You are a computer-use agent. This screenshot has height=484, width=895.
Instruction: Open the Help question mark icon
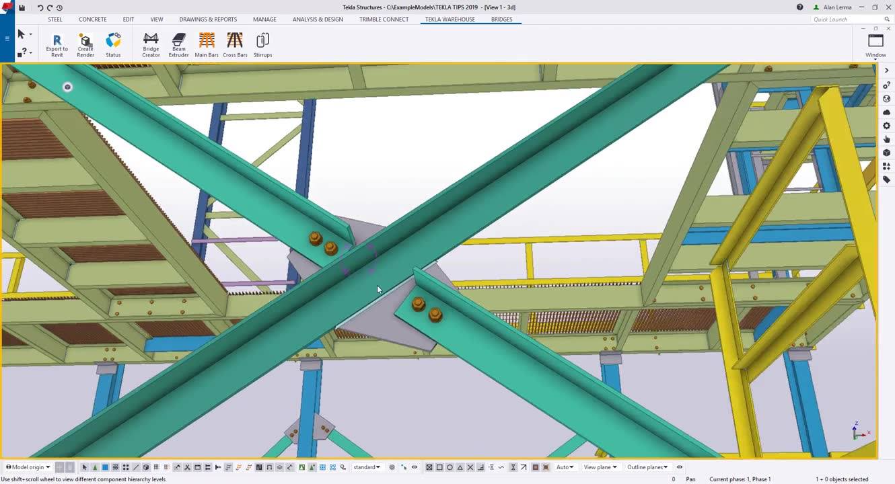799,7
